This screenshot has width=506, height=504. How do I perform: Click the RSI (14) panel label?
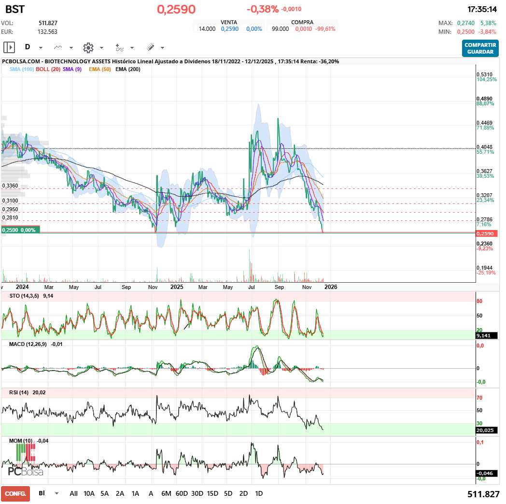(19, 392)
